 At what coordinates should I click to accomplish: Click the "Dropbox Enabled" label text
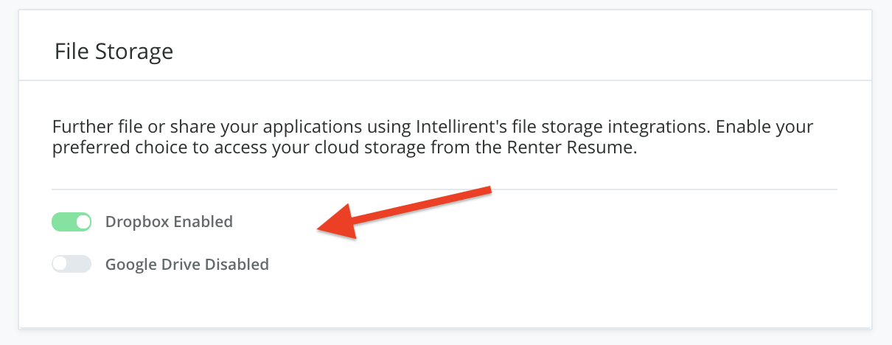169,221
